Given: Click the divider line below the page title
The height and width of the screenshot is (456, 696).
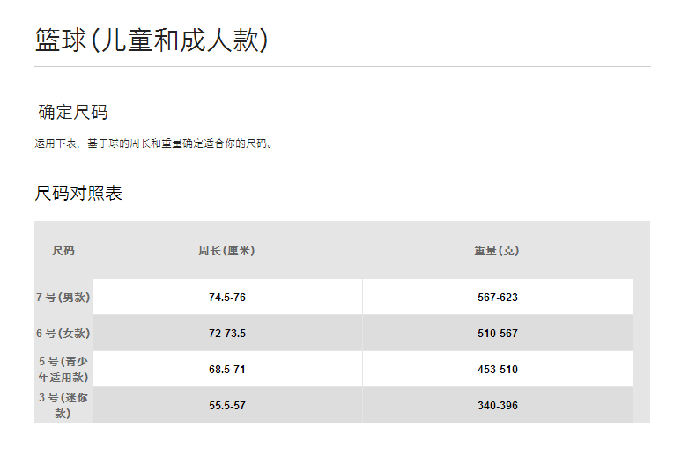Looking at the screenshot, I should [x=342, y=66].
